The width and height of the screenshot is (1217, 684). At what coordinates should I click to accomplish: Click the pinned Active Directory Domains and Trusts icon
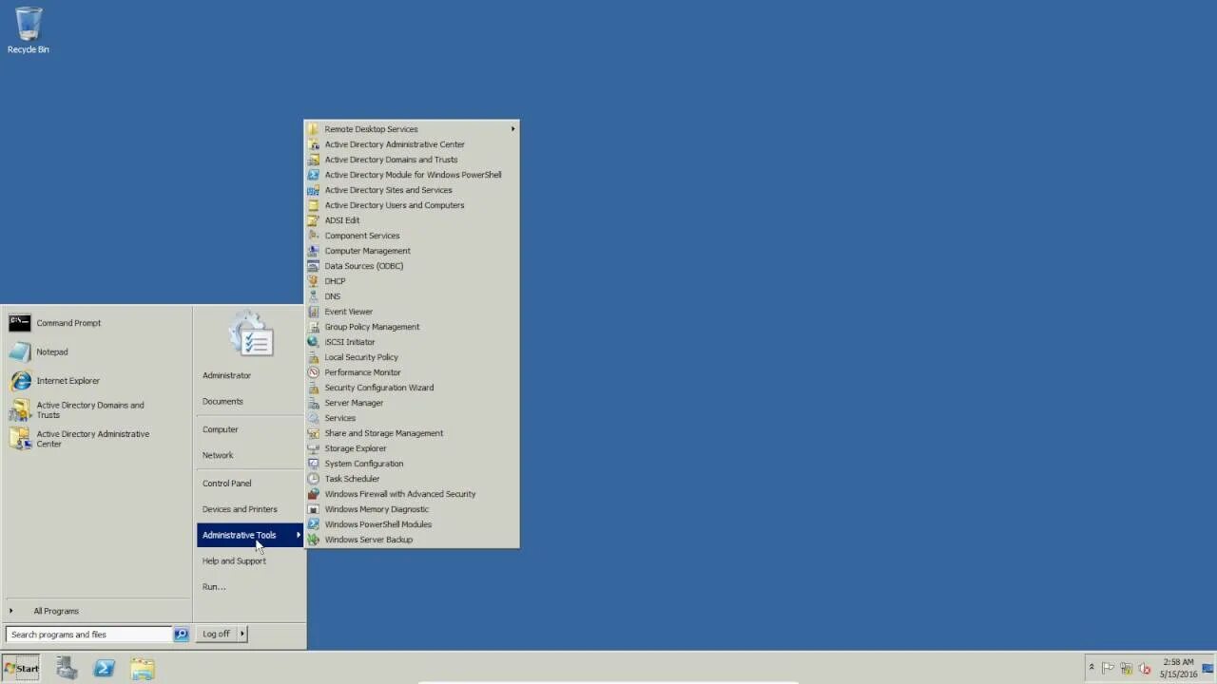[x=19, y=410]
